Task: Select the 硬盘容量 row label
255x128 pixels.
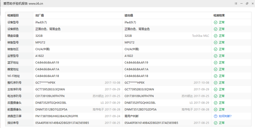Action: [13, 36]
